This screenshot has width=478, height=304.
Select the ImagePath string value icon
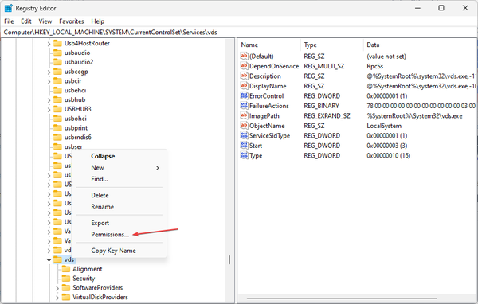[x=244, y=115]
